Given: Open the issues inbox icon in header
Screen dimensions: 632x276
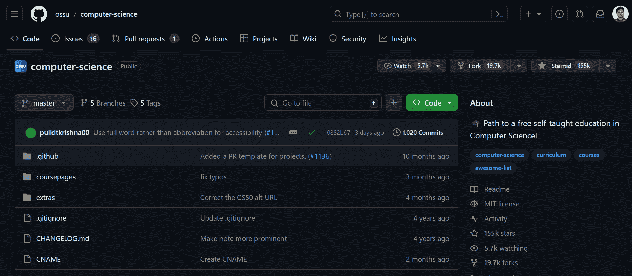Looking at the screenshot, I should coord(560,14).
